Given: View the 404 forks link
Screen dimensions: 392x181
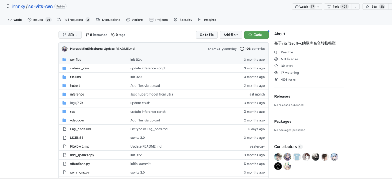Looking at the screenshot, I should (288, 79).
